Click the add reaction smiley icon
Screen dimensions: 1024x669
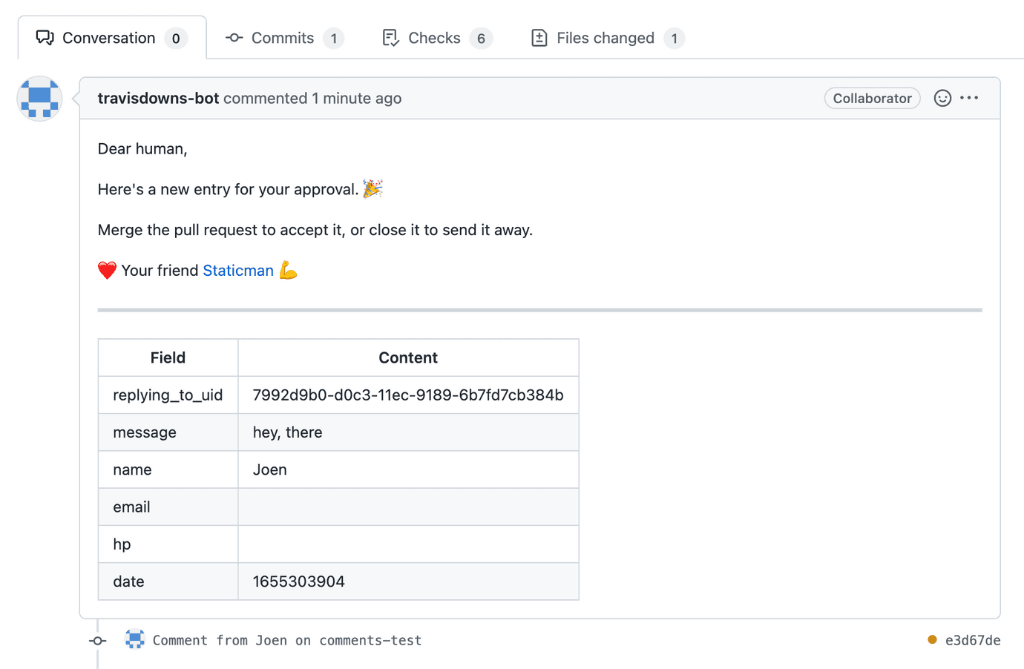[942, 98]
